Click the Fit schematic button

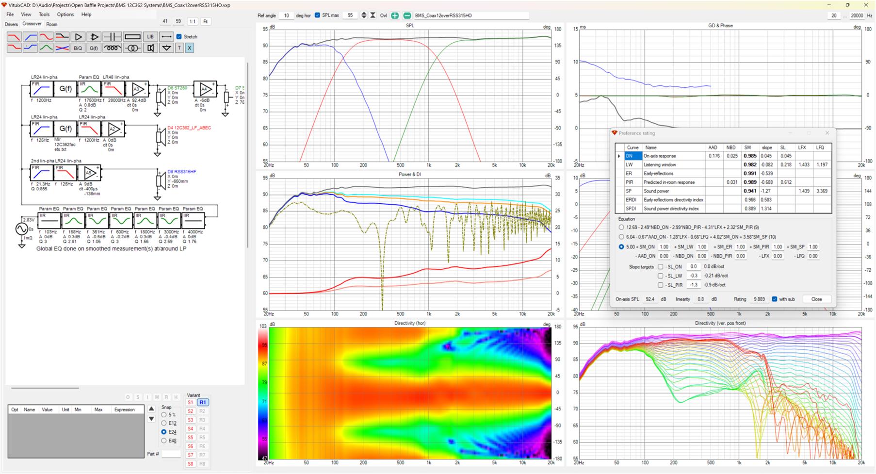tap(206, 21)
